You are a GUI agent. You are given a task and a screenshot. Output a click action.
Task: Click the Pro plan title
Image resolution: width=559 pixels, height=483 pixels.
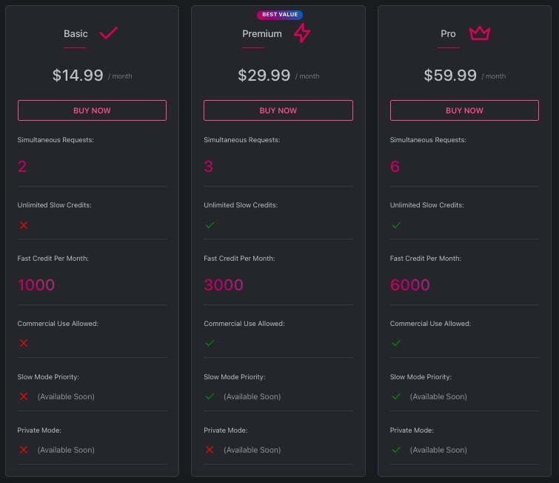coord(448,33)
